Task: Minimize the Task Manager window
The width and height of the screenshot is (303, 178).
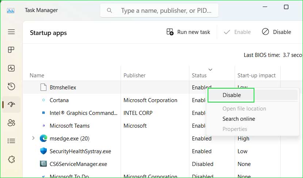Action: click(265, 7)
